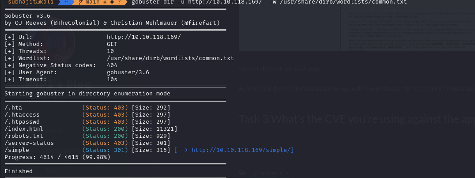Viewport: 475px width, 178px height.
Task: Open the http://10.10.118.169/simple/ redirect link
Action: point(243,150)
